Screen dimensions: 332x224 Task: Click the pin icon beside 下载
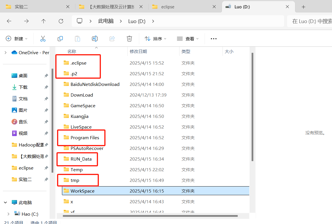tap(46, 87)
